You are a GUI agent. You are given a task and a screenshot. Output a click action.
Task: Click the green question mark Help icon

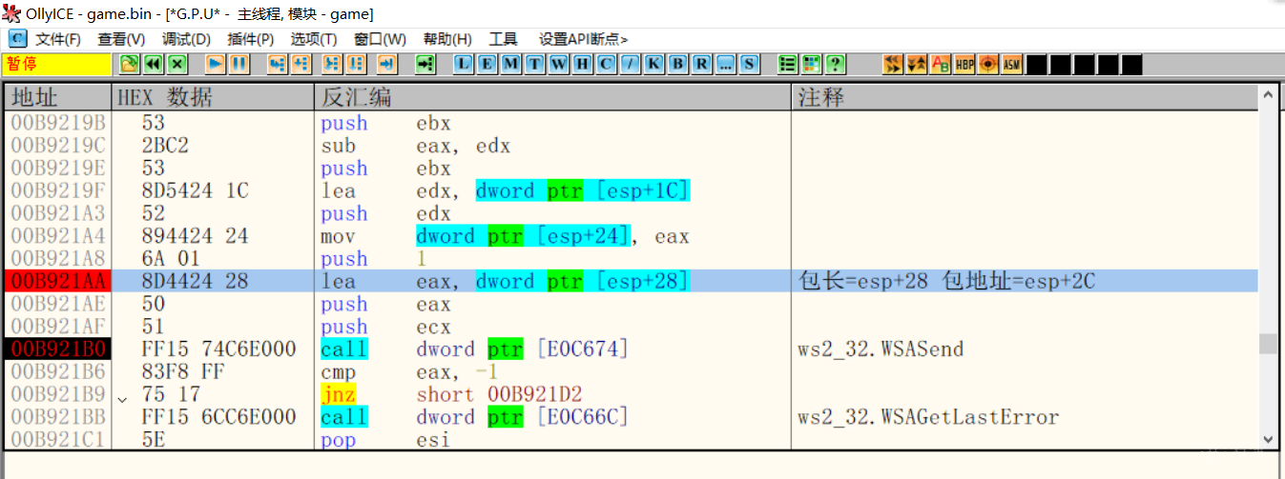836,64
